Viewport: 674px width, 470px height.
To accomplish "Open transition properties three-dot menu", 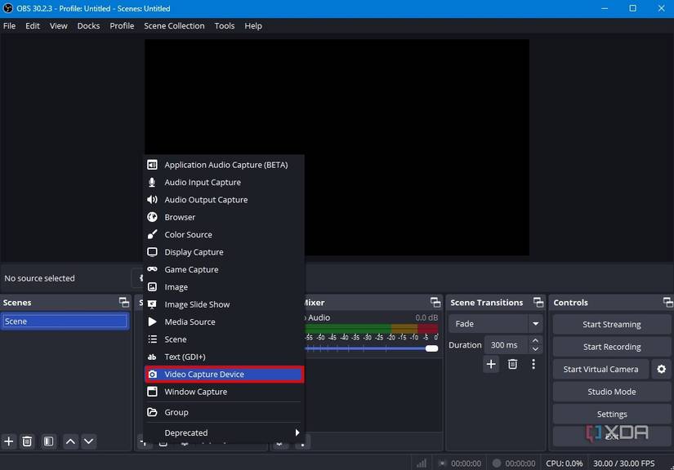I will (533, 365).
